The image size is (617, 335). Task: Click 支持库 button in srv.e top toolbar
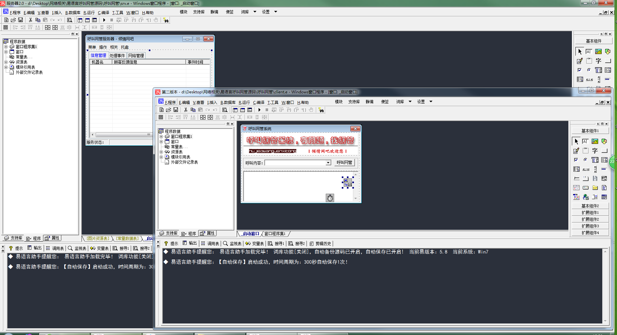pyautogui.click(x=199, y=12)
